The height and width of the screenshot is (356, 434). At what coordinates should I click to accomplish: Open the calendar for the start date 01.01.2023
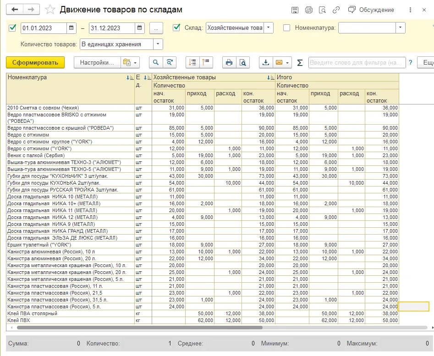pyautogui.click(x=71, y=28)
